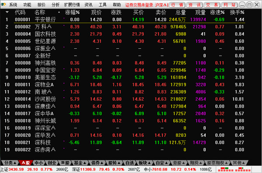Select stock row 沙河股份
The height and width of the screenshot is (173, 262).
click(124, 99)
